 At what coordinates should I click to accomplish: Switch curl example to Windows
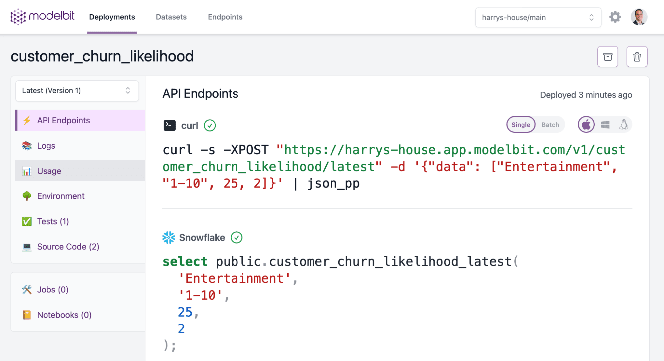(605, 124)
